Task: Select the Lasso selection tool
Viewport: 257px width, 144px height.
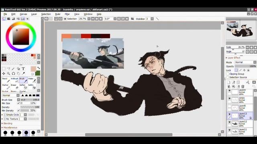Action: click(8, 69)
